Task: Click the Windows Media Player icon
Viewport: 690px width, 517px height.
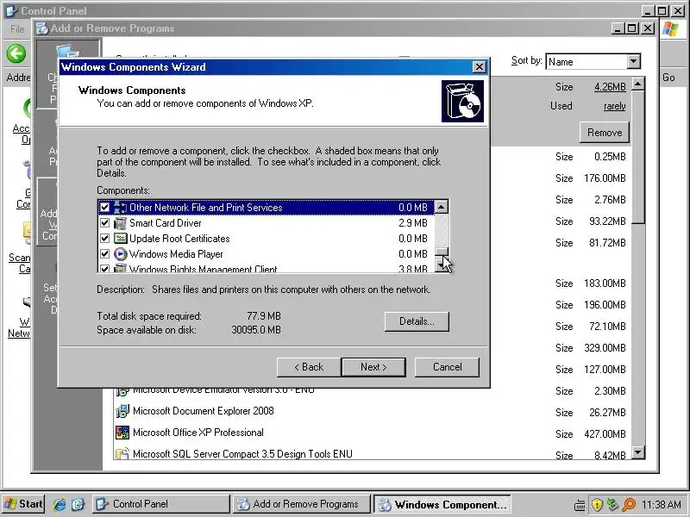Action: coord(120,253)
